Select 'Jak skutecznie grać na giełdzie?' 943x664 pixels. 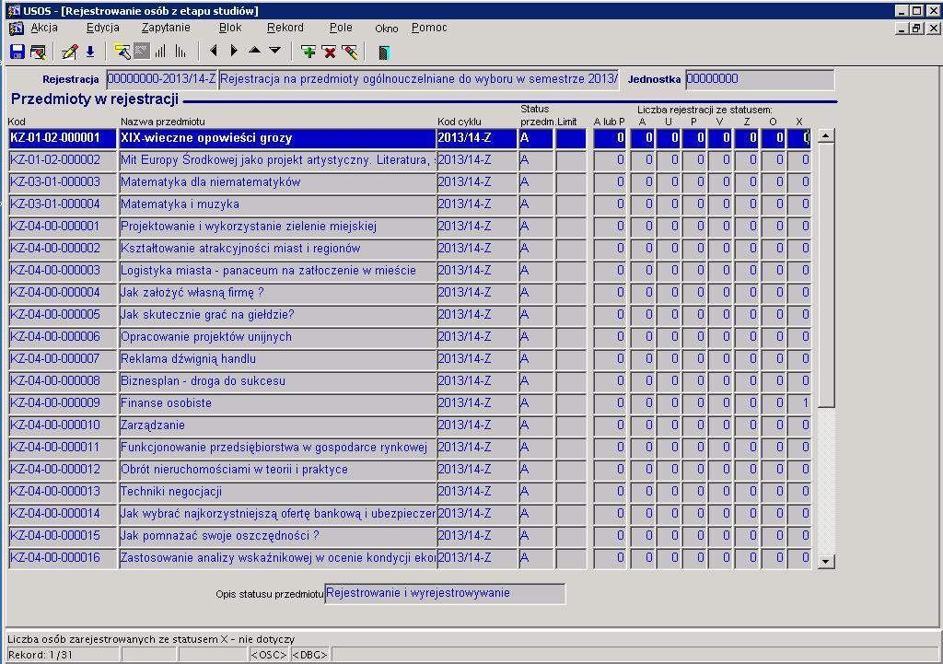point(277,315)
